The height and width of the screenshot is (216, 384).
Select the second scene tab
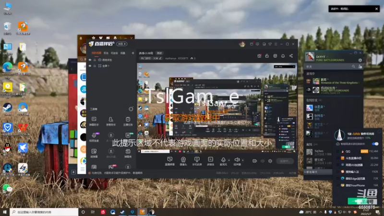(x=106, y=53)
